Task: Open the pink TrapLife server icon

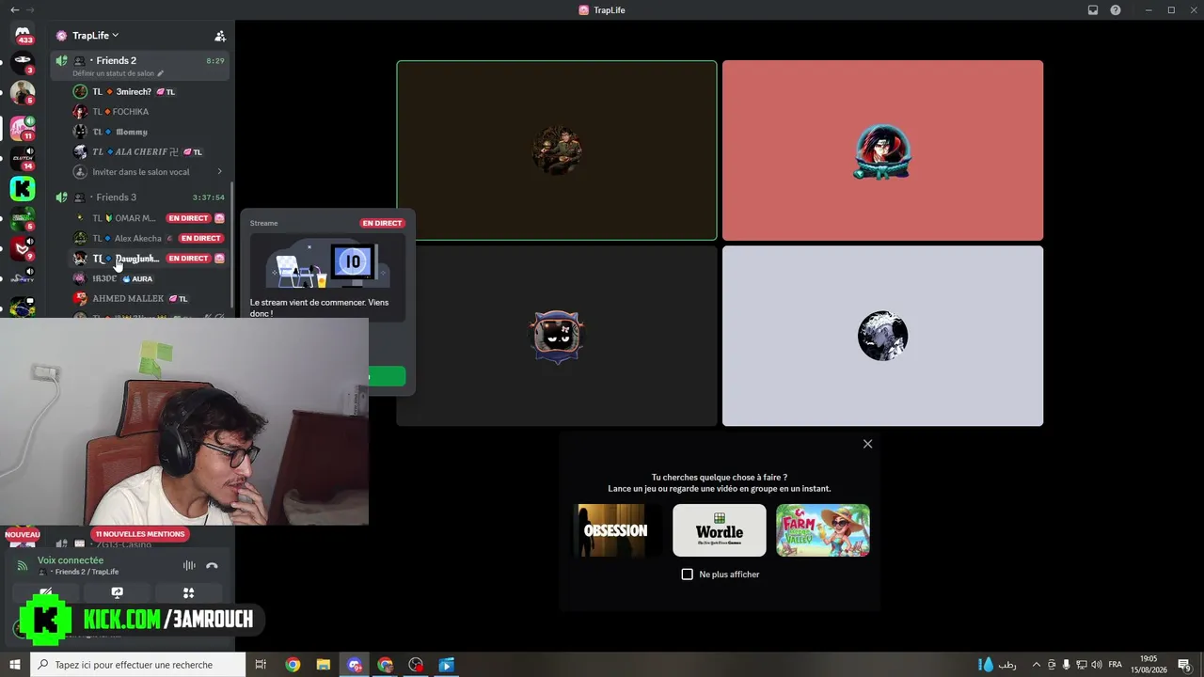Action: point(23,127)
